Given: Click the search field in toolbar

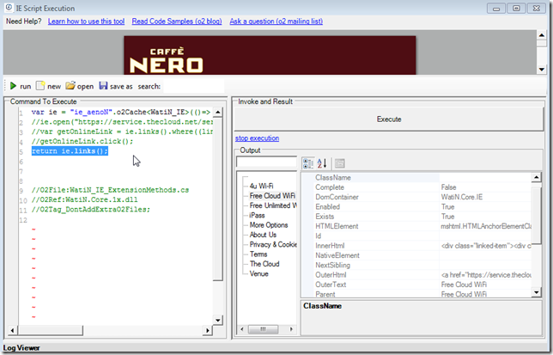Looking at the screenshot, I should point(193,86).
